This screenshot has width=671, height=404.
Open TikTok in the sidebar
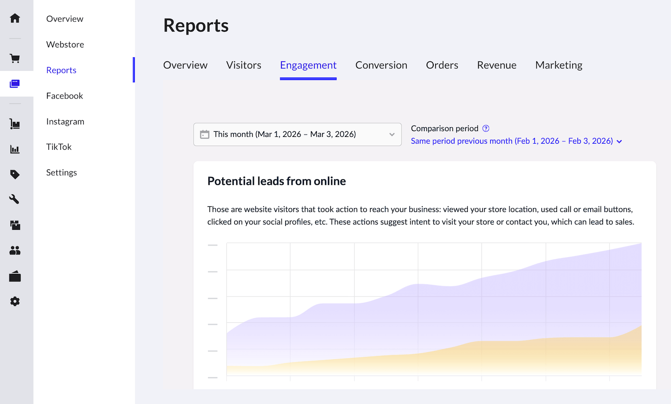59,147
